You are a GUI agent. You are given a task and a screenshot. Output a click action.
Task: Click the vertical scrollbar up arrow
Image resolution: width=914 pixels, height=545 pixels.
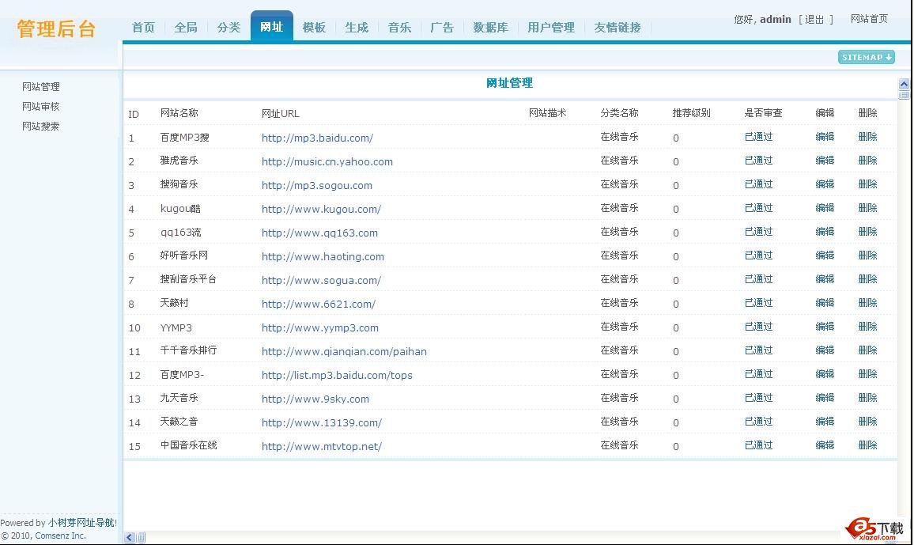[x=904, y=84]
